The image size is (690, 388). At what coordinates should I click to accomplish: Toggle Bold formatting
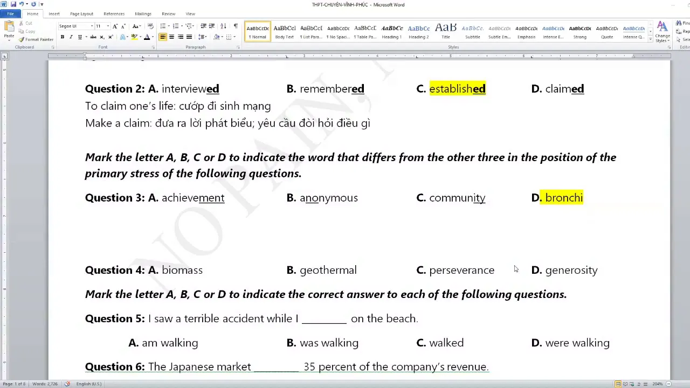click(x=63, y=37)
